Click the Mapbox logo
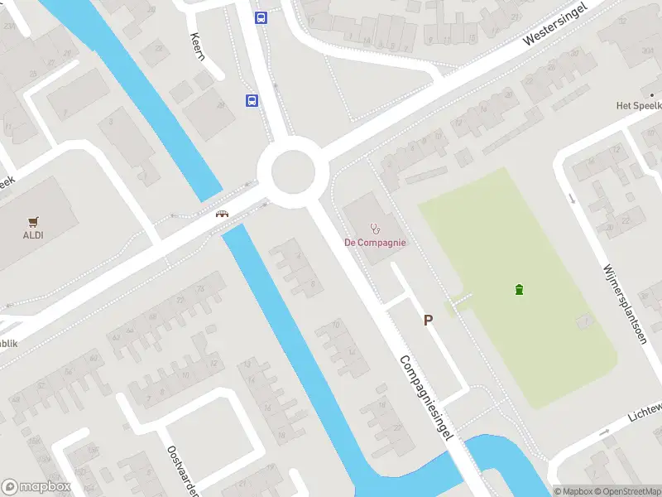 click(x=36, y=486)
